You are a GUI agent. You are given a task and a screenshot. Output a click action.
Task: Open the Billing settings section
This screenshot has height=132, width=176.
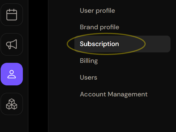coord(89,61)
